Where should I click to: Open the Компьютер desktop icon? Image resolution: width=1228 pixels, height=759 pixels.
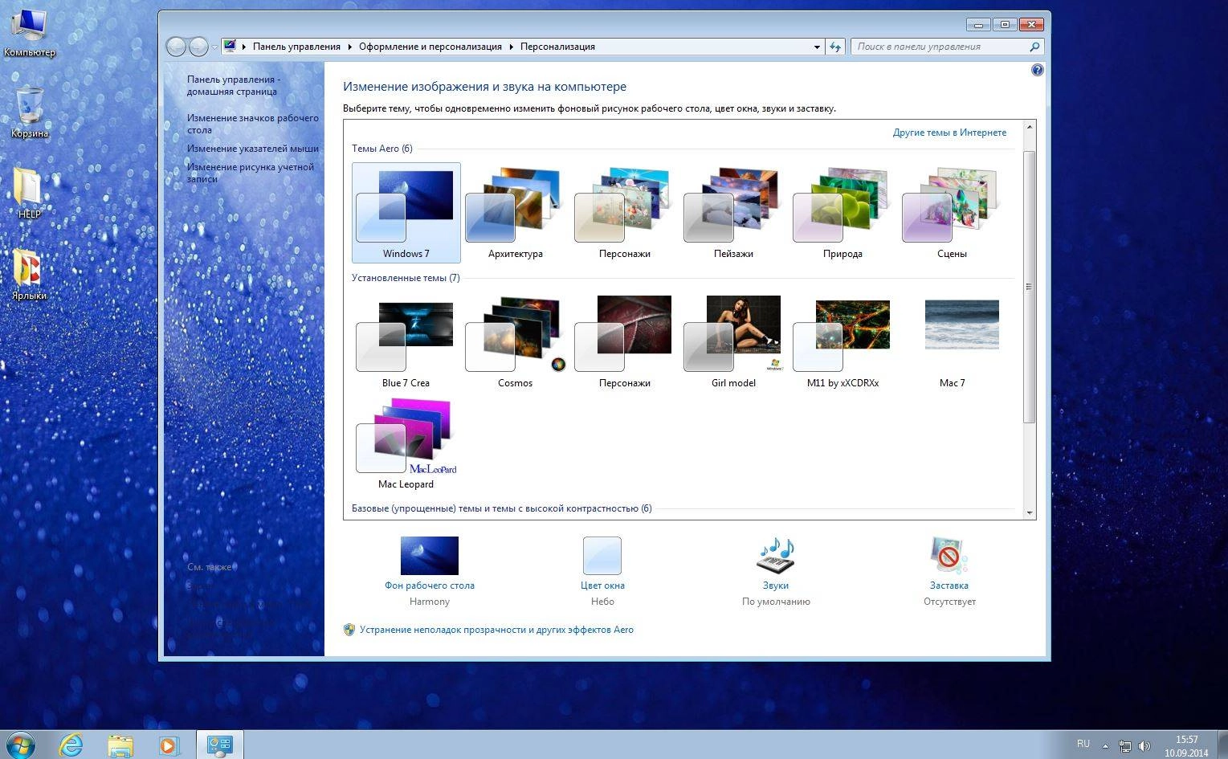click(x=29, y=34)
